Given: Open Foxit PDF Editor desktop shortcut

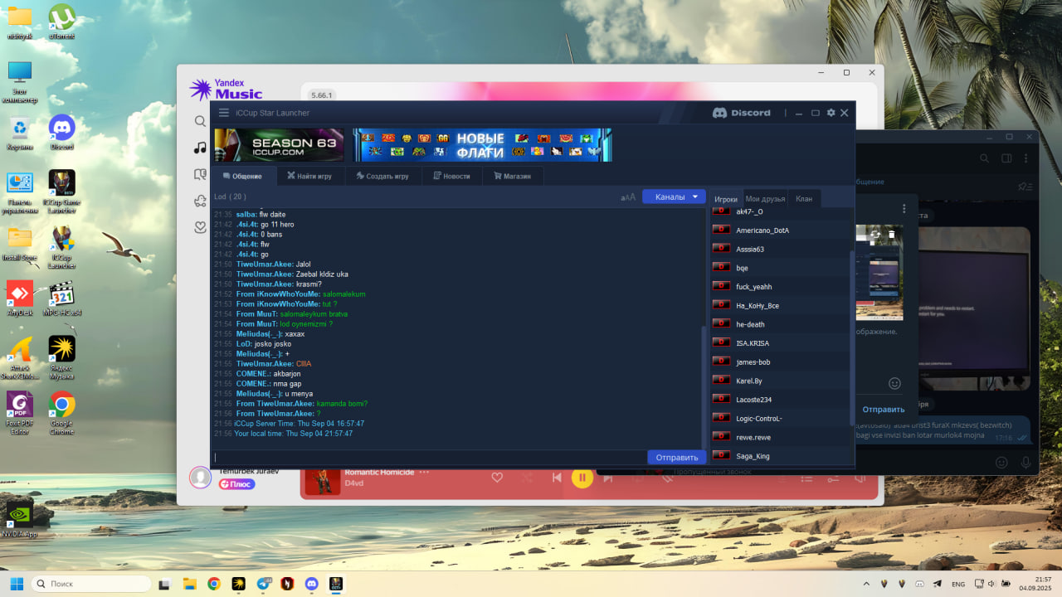Looking at the screenshot, I should point(19,413).
